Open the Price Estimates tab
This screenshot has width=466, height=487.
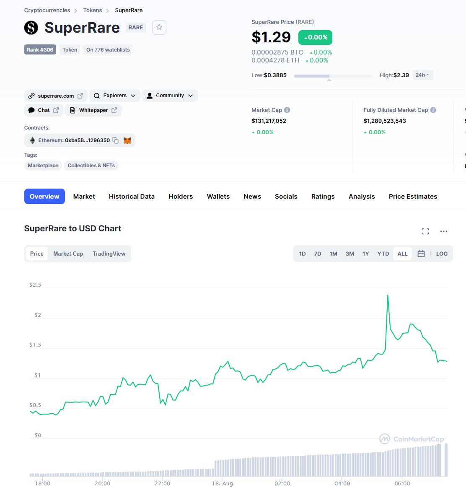coord(413,196)
